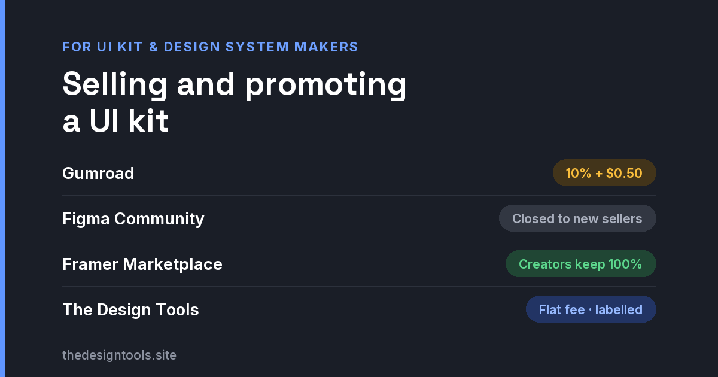This screenshot has width=718, height=377.
Task: Click the 'Flat fee · labelled' badge
Action: click(591, 309)
